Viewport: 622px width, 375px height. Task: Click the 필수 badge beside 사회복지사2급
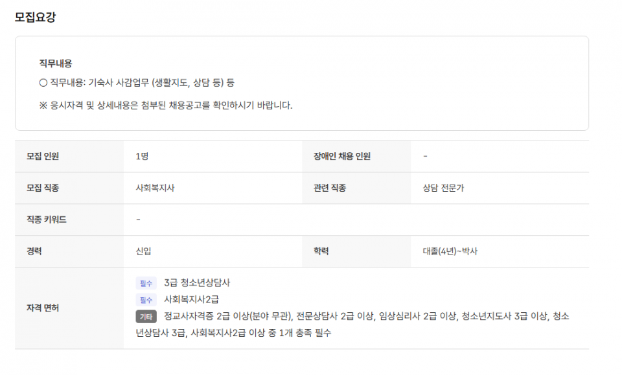tap(146, 300)
